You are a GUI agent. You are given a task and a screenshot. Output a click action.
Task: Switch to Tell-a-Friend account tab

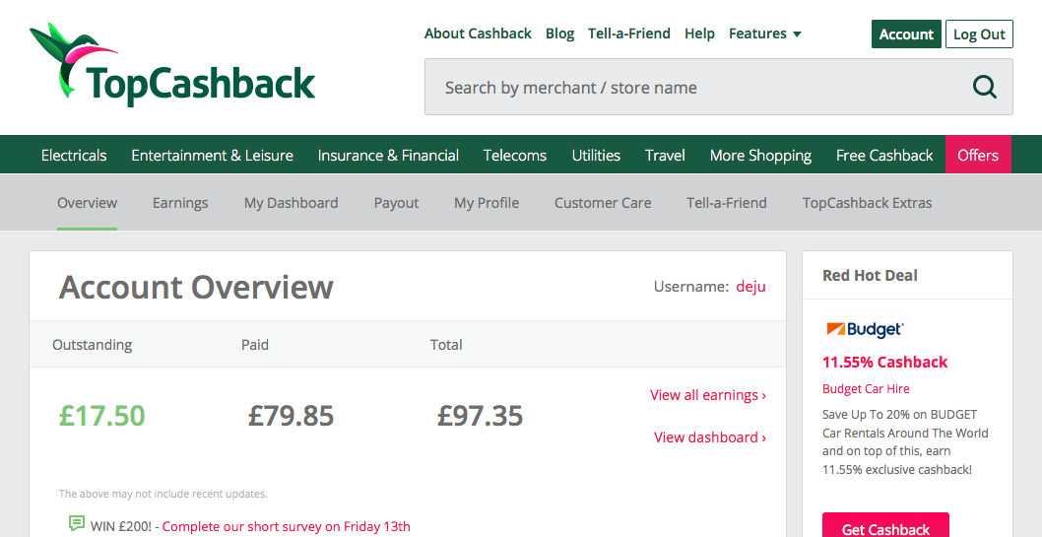(726, 203)
